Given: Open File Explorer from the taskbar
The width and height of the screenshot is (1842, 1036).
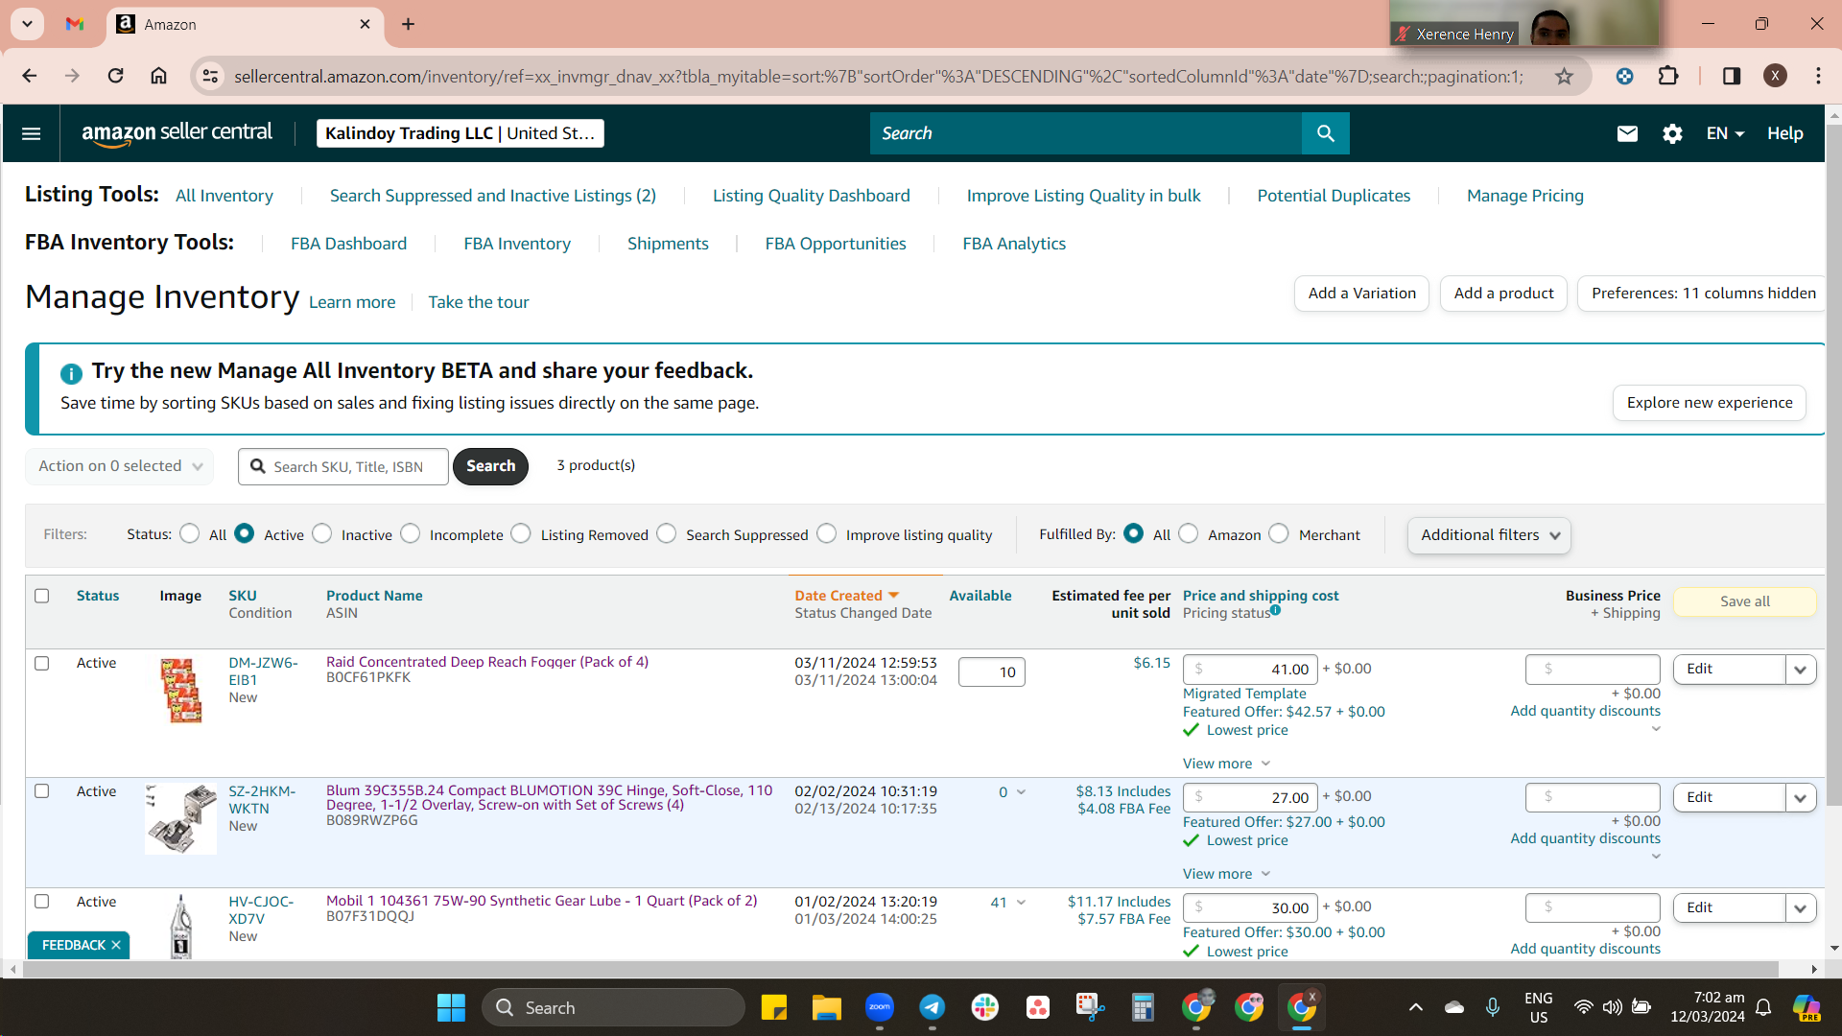Looking at the screenshot, I should coord(826,1007).
